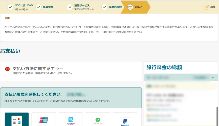
Task: Open the 搭乗者数 passengers step
Action: 48,7
